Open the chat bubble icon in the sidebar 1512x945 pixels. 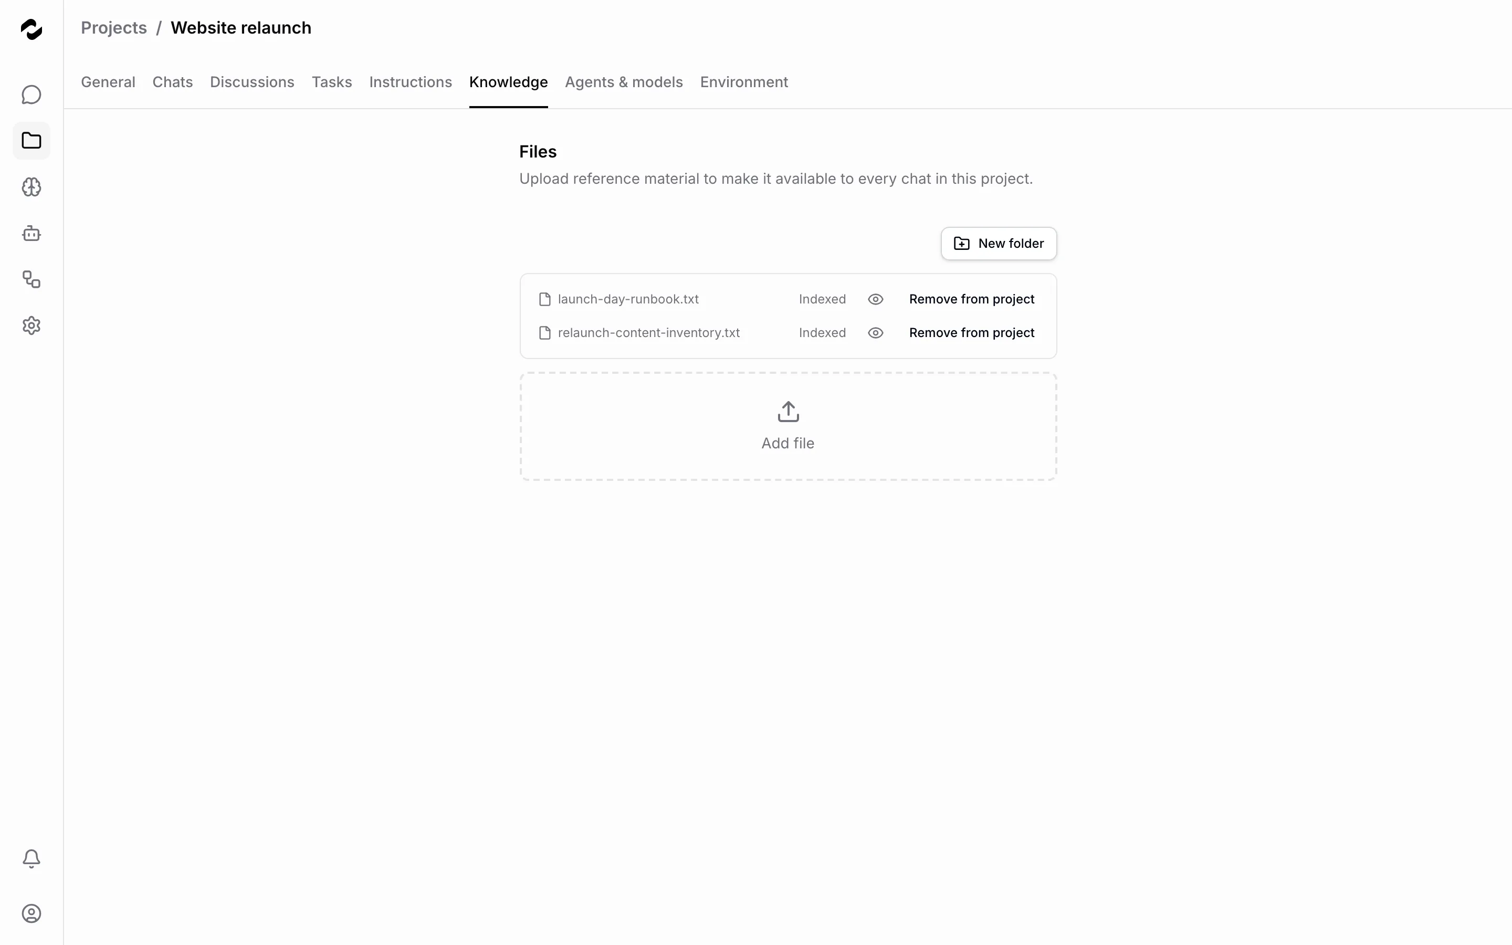point(31,94)
